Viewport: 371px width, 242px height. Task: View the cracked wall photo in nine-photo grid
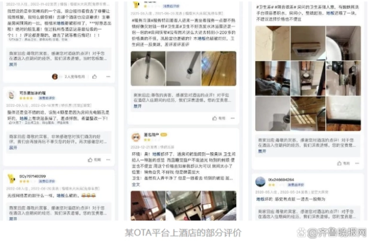coord(272,43)
